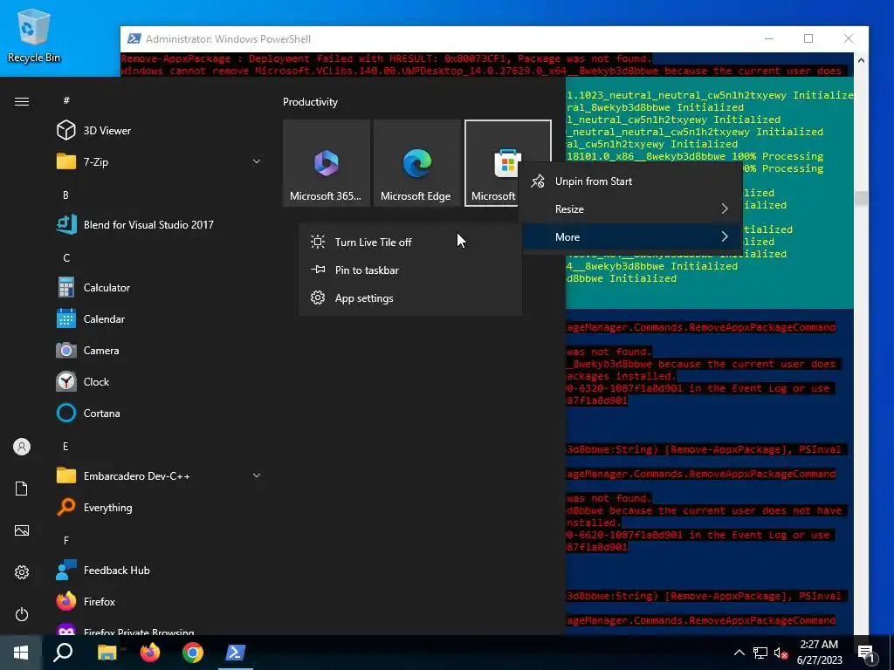Launch Firefox from the app list
894x670 pixels.
coord(160,602)
